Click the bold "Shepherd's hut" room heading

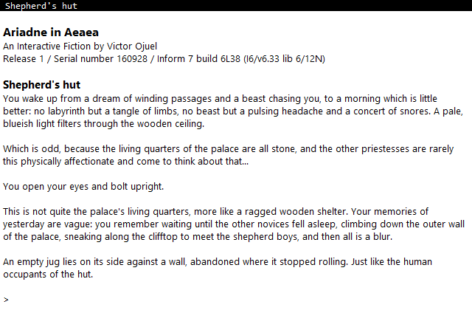coord(41,85)
